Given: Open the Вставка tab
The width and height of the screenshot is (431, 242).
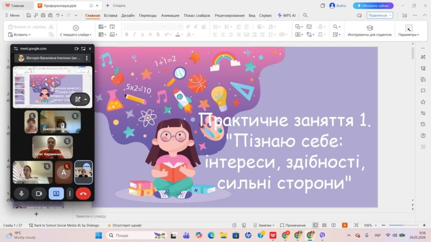Looking at the screenshot, I should [111, 16].
